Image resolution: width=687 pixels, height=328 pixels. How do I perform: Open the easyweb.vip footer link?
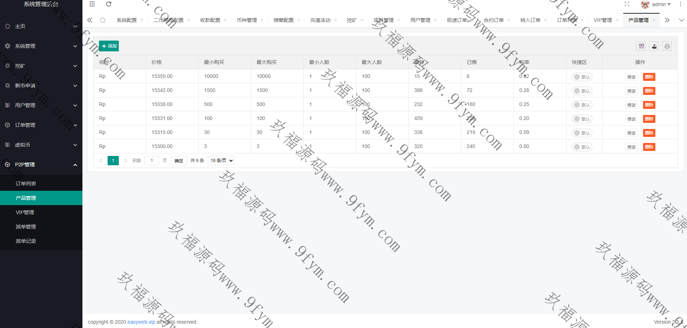(x=141, y=322)
